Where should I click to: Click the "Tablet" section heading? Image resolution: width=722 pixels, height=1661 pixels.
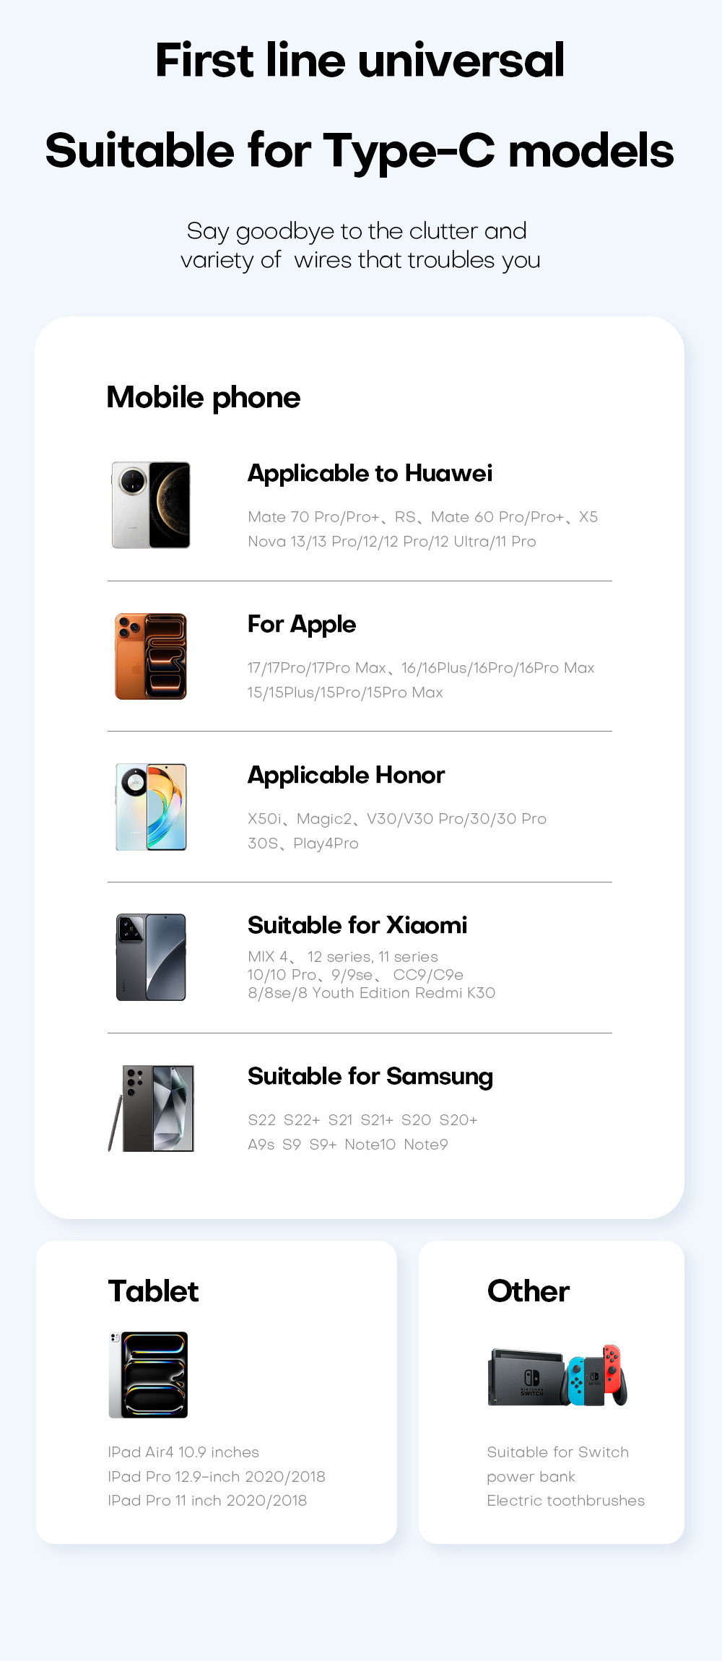153,1291
